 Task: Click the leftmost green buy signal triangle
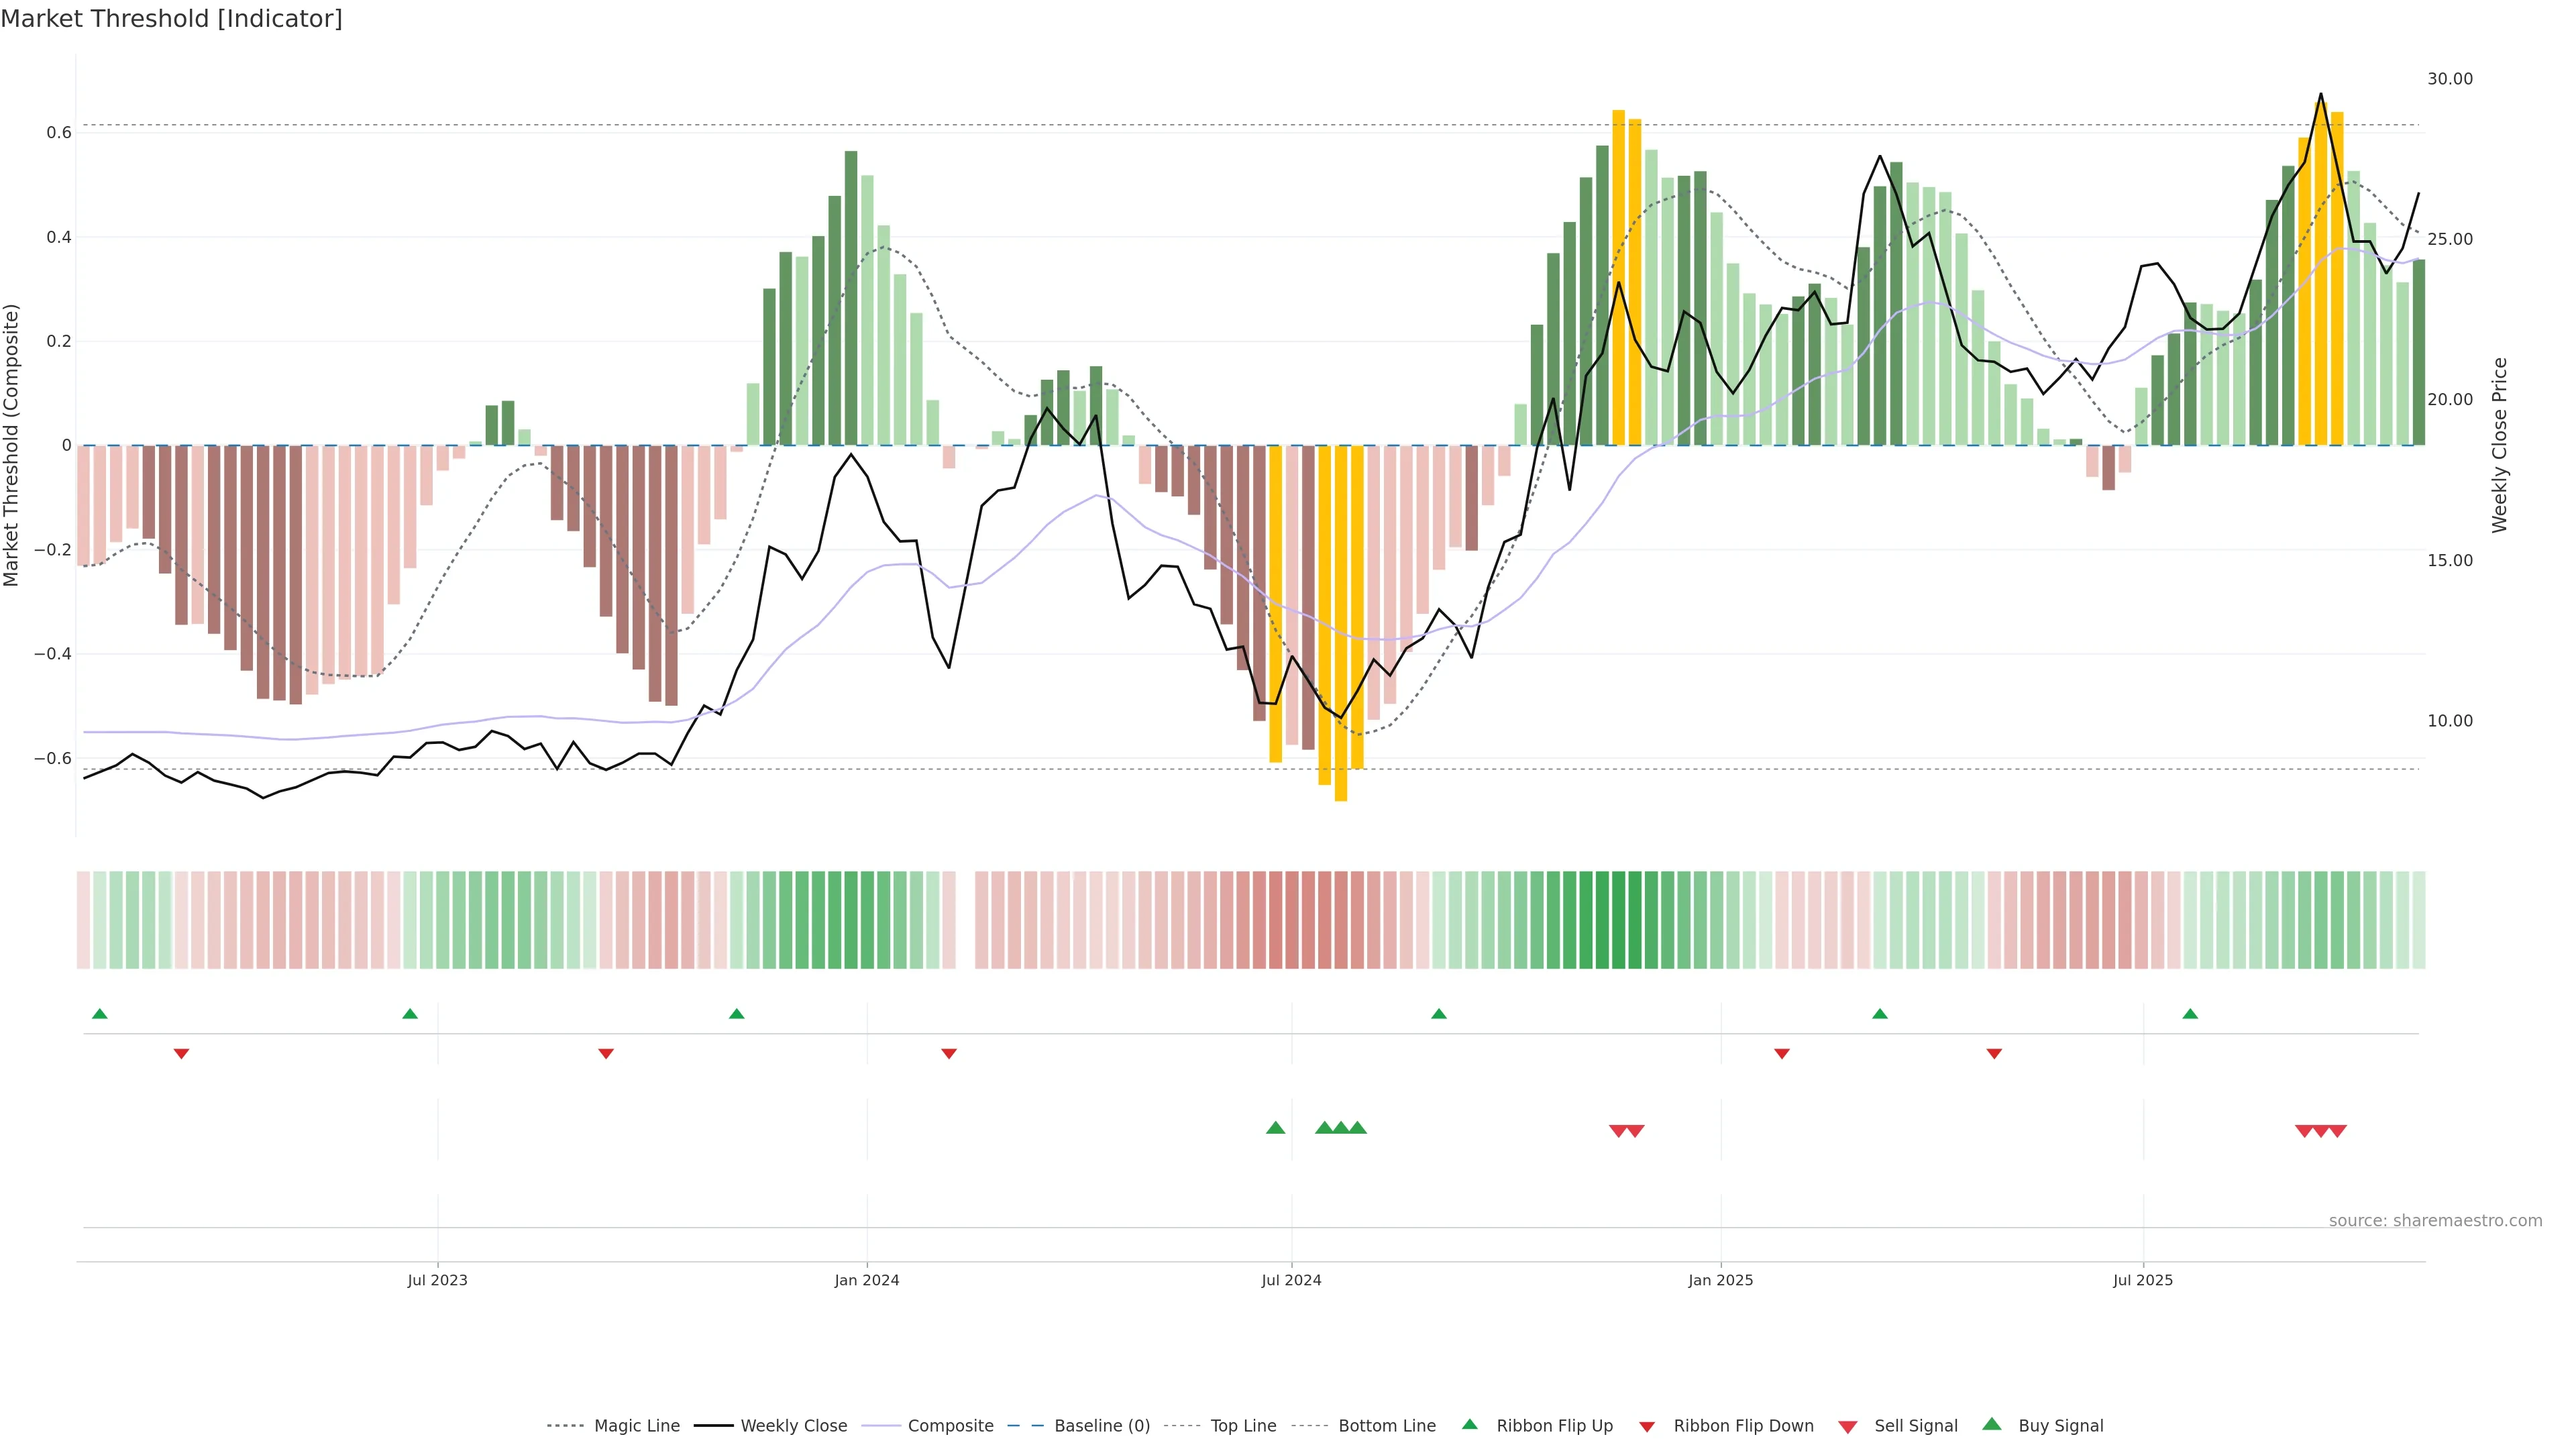[x=1275, y=1128]
